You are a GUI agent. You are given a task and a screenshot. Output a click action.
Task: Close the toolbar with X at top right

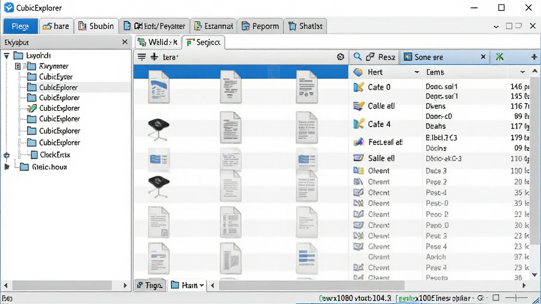(x=533, y=26)
